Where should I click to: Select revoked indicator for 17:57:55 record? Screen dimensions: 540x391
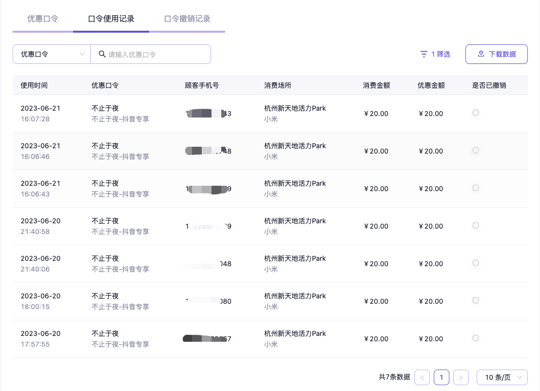[476, 338]
